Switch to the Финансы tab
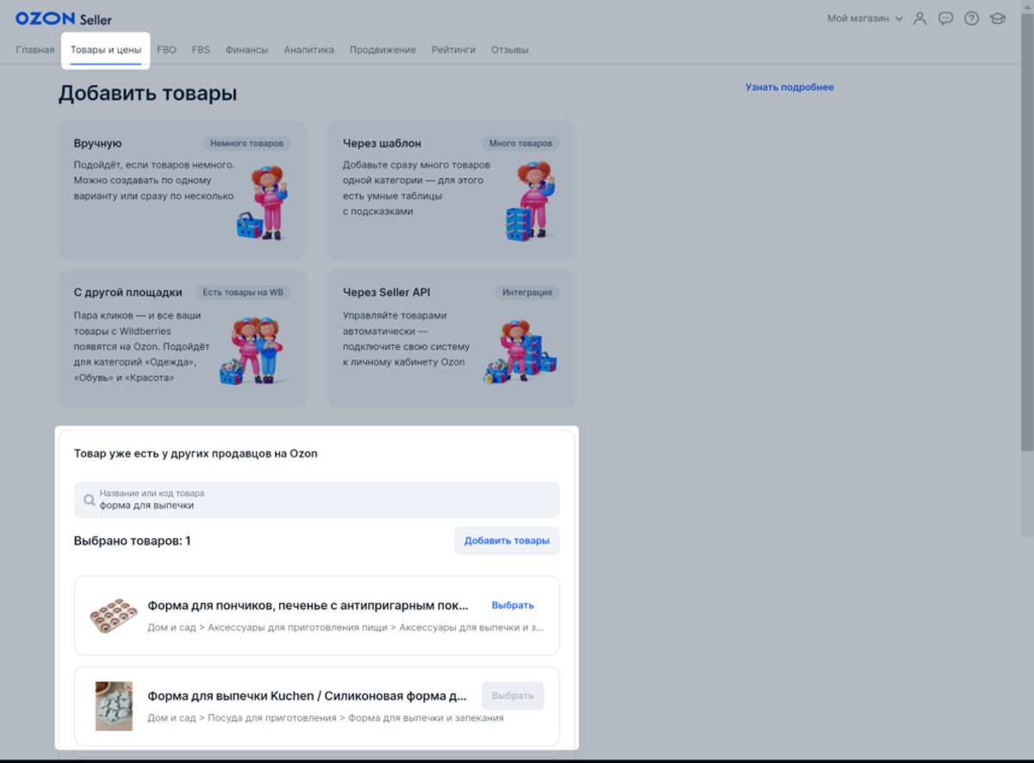This screenshot has height=763, width=1034. (x=247, y=50)
